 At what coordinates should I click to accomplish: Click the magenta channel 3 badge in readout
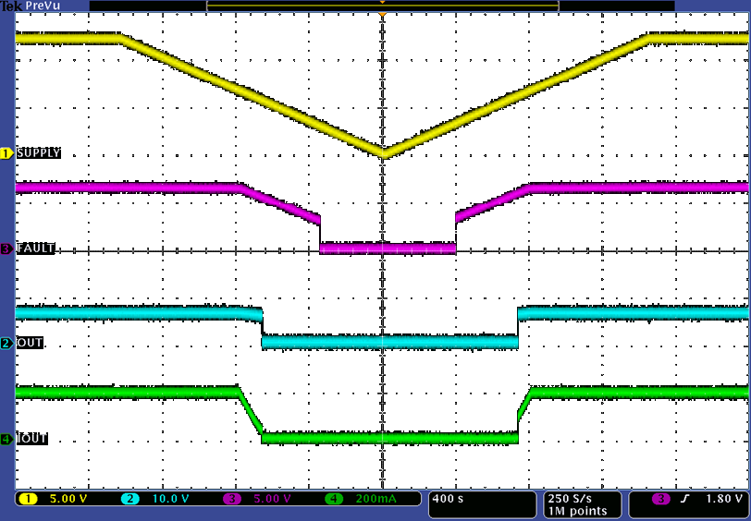click(232, 499)
